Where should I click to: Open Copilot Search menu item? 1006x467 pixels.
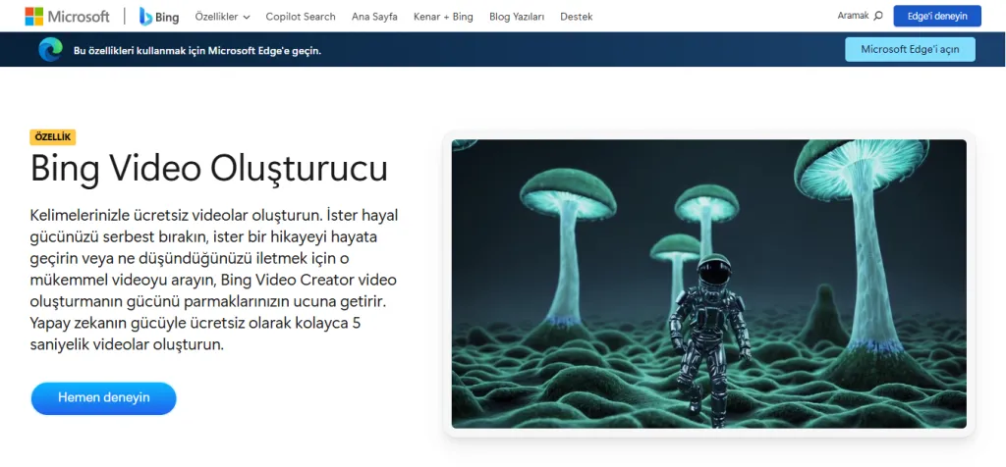(x=301, y=17)
